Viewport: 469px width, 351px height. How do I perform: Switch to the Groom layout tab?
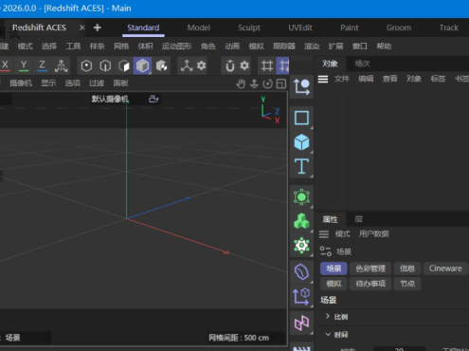(399, 28)
